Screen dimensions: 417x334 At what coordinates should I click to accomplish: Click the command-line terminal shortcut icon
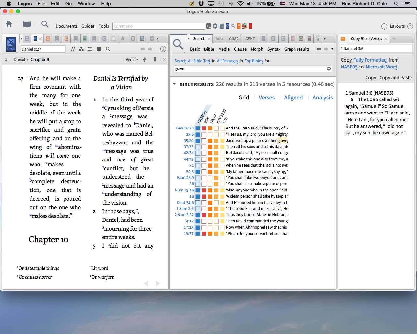[209, 26]
